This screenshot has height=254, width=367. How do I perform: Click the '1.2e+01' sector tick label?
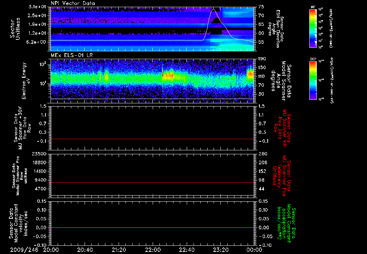(37, 33)
